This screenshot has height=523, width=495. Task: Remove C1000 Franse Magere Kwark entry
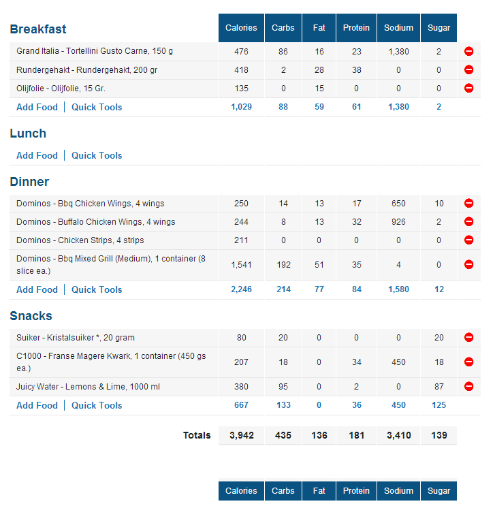click(x=468, y=362)
